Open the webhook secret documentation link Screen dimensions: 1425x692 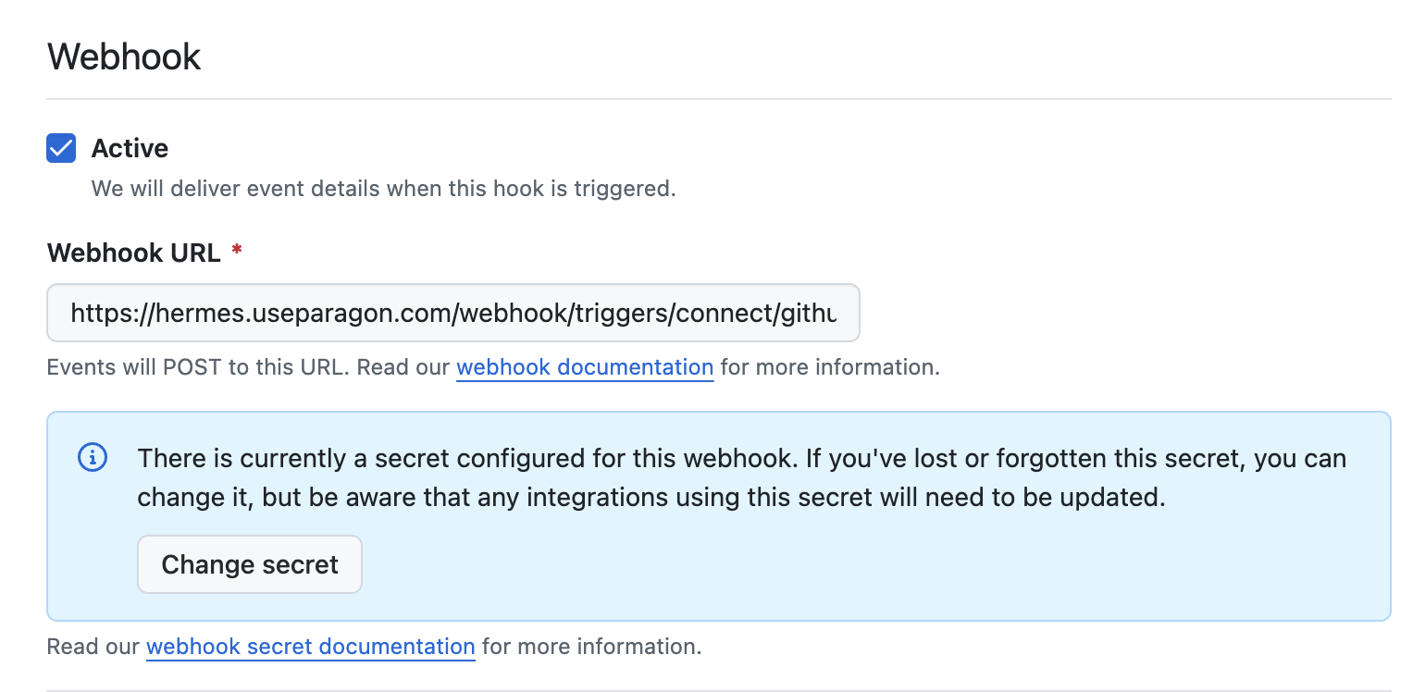(310, 646)
